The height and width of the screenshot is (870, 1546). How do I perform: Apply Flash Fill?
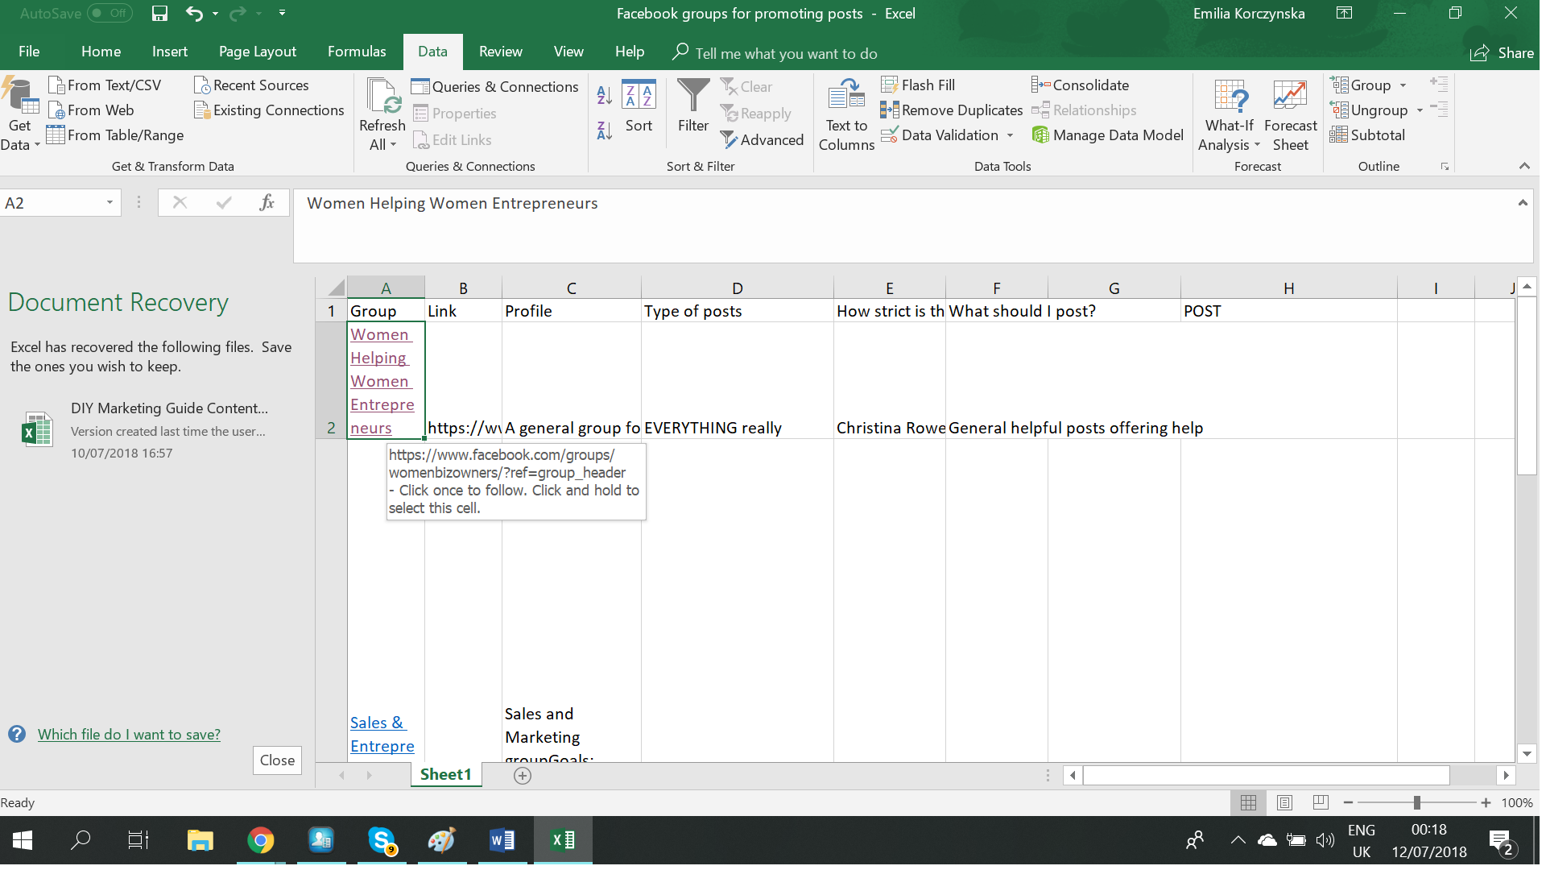[x=919, y=85]
